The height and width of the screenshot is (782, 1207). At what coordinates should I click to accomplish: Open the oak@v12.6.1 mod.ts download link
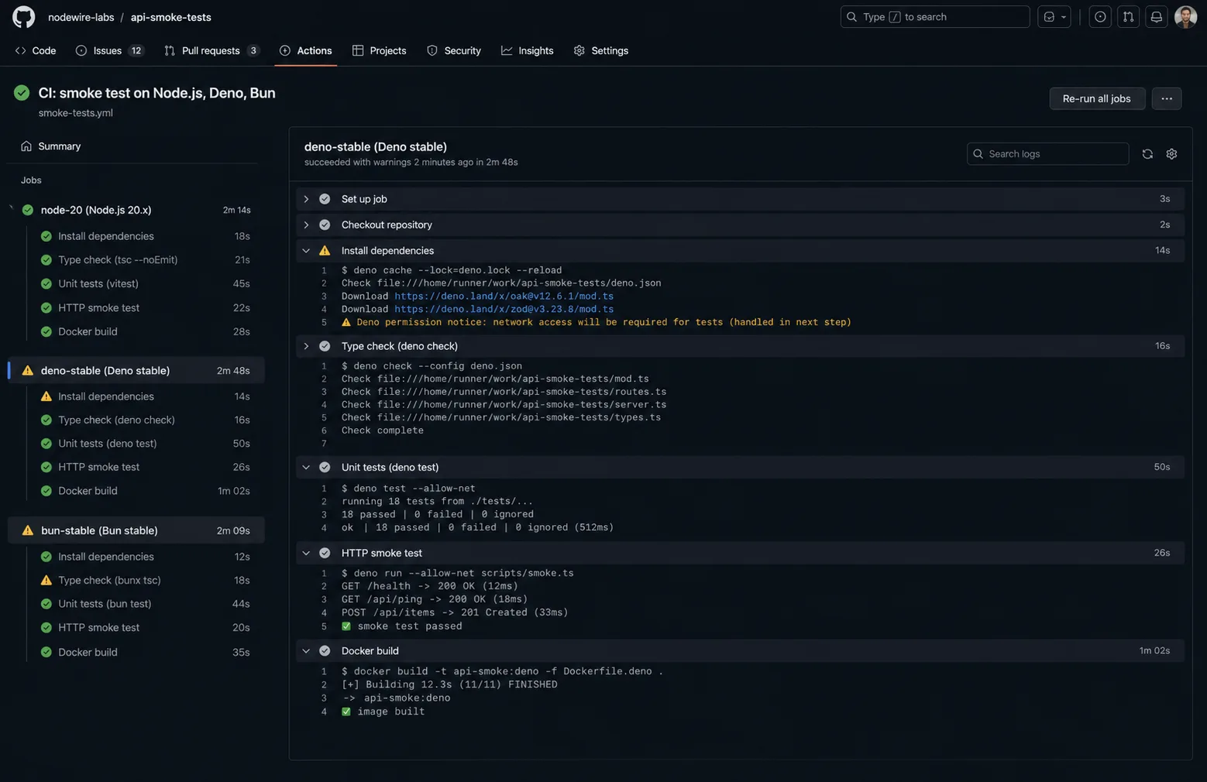point(504,297)
